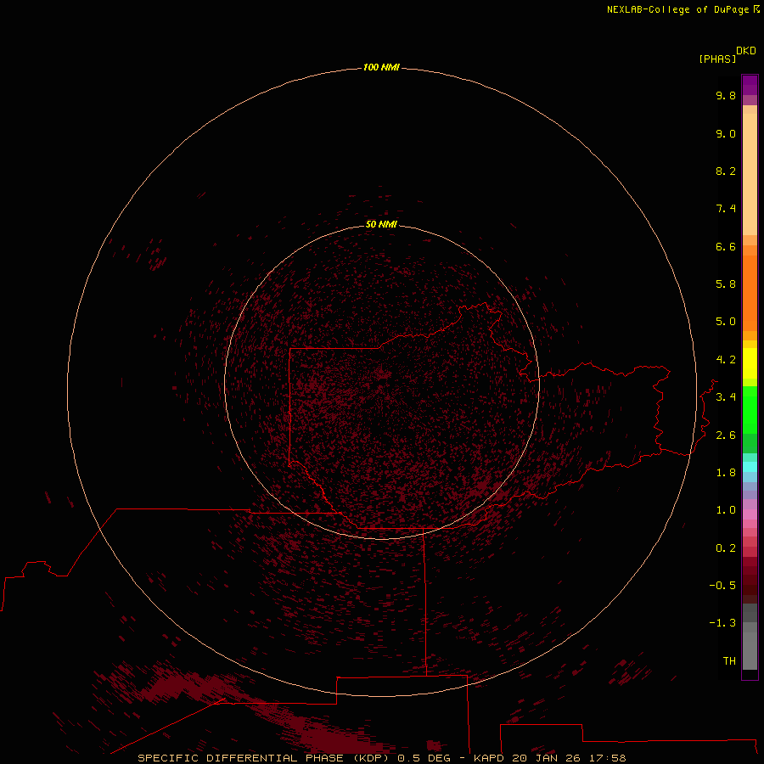764x764 pixels.
Task: Click the 4.2 scale value
Action: point(726,360)
